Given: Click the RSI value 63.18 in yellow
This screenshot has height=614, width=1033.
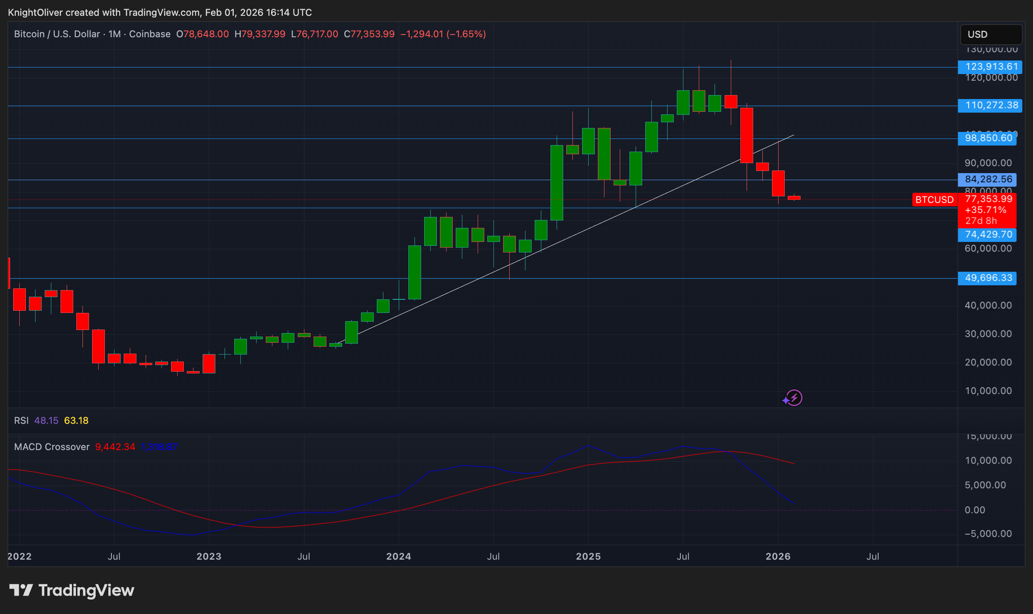Looking at the screenshot, I should 76,421.
